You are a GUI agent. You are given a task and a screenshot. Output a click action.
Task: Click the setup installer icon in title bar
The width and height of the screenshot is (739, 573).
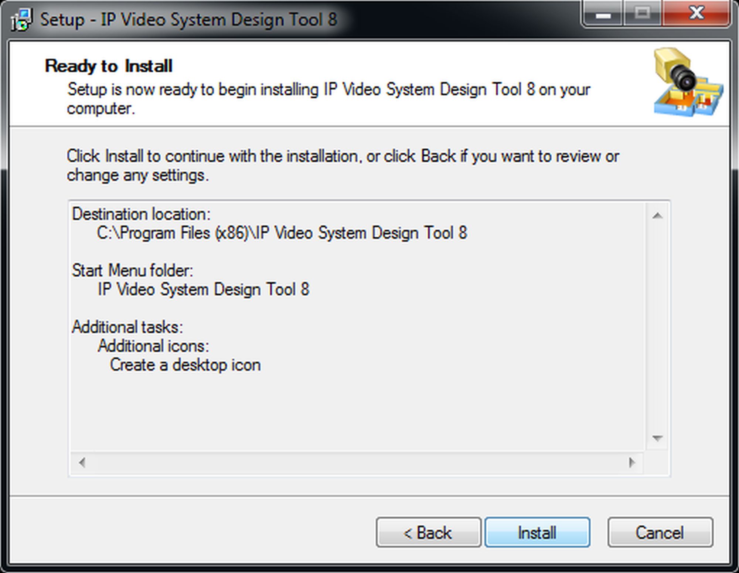21,20
